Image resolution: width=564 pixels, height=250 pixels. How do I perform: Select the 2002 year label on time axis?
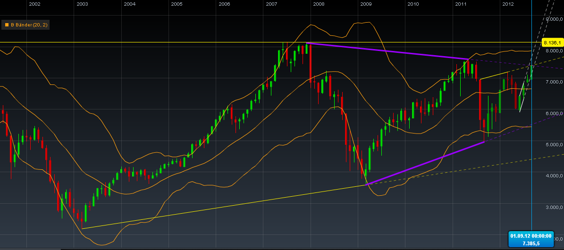[34, 4]
